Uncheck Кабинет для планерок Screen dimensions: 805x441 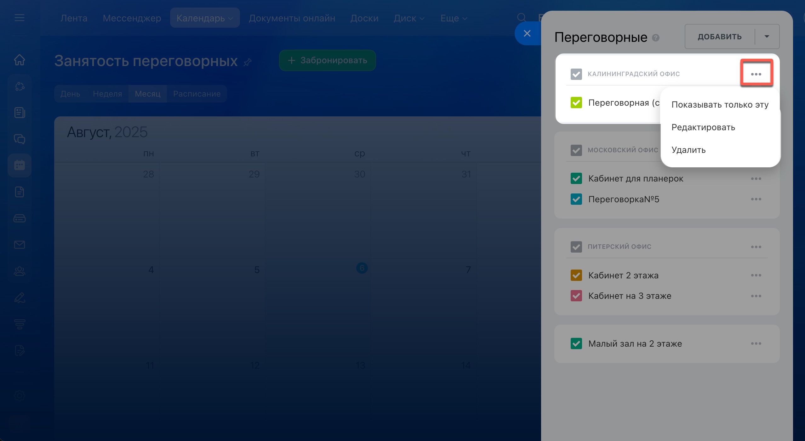click(x=576, y=178)
